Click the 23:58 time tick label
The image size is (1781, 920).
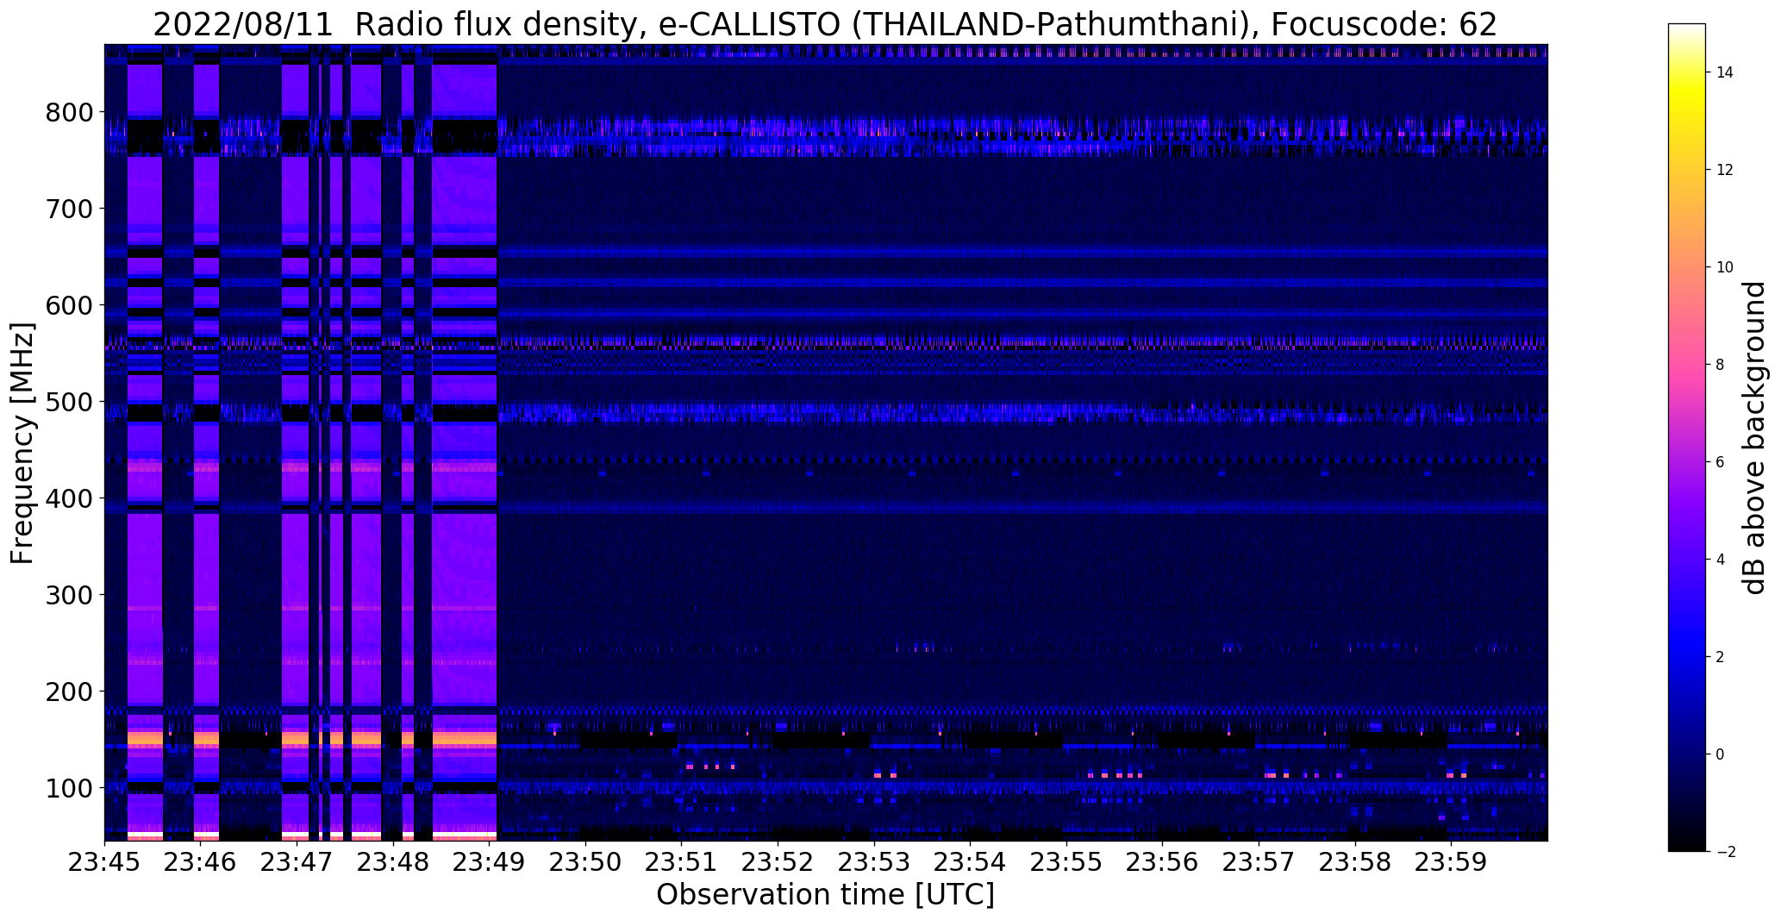(x=1355, y=862)
